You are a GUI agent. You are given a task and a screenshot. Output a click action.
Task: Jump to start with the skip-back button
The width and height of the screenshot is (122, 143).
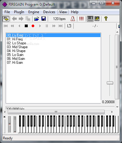(x=6, y=26)
